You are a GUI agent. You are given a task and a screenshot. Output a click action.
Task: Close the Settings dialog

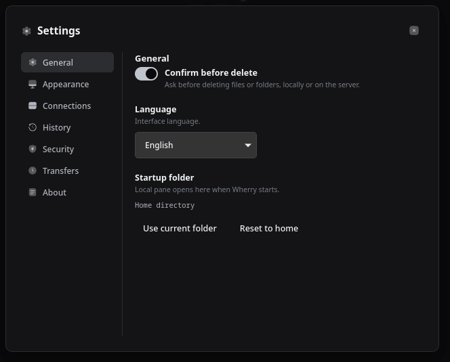(x=414, y=30)
